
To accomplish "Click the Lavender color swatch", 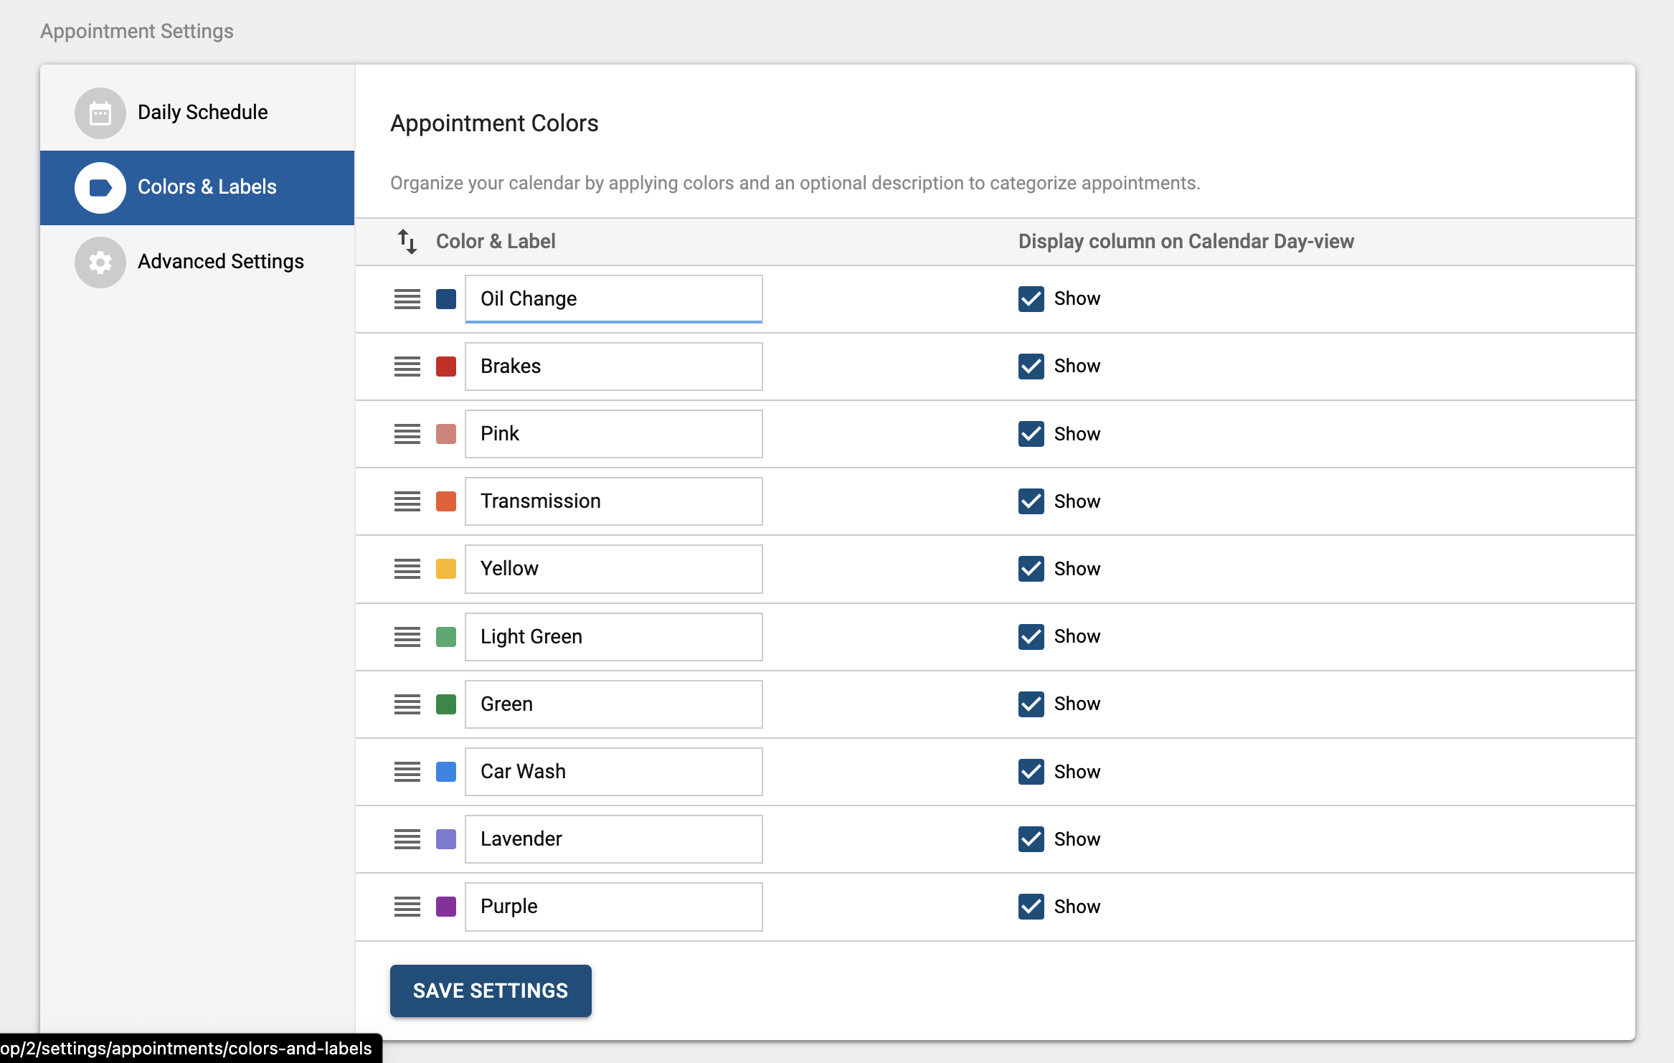I will [446, 839].
